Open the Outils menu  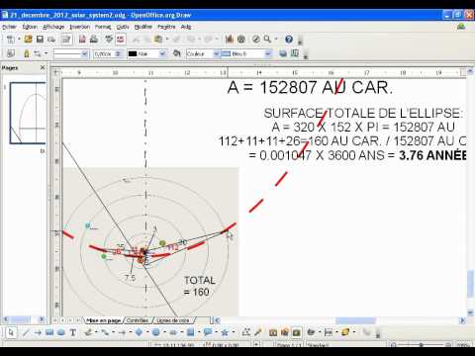point(123,27)
